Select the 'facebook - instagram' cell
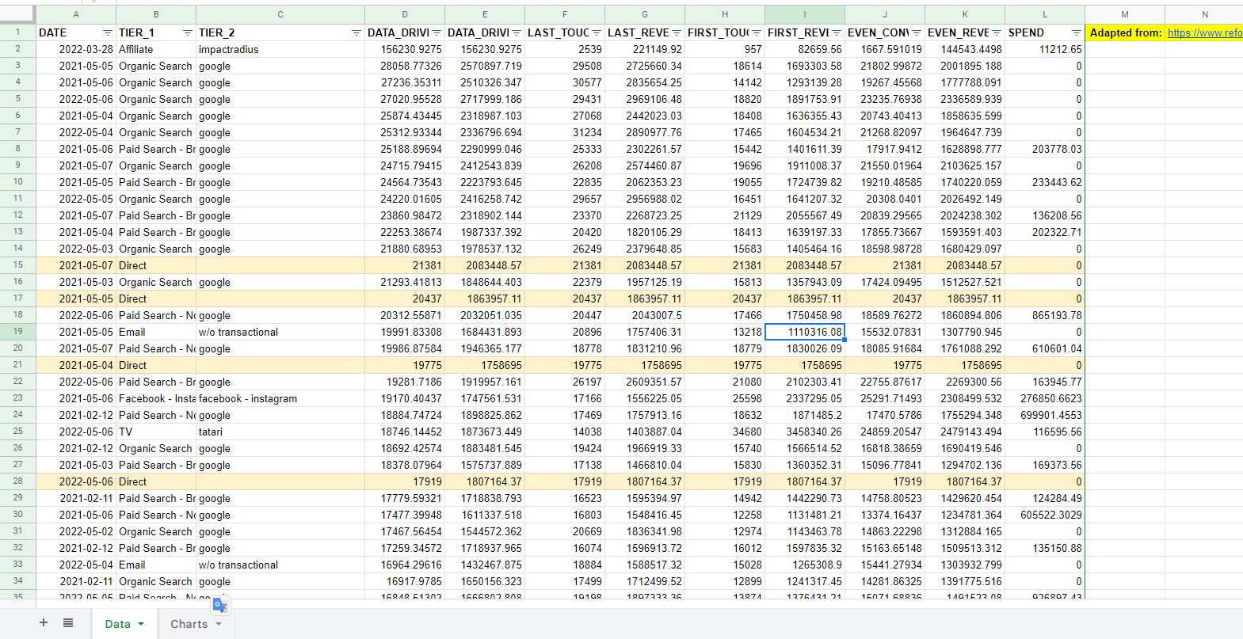Viewport: 1243px width, 639px height. [248, 399]
